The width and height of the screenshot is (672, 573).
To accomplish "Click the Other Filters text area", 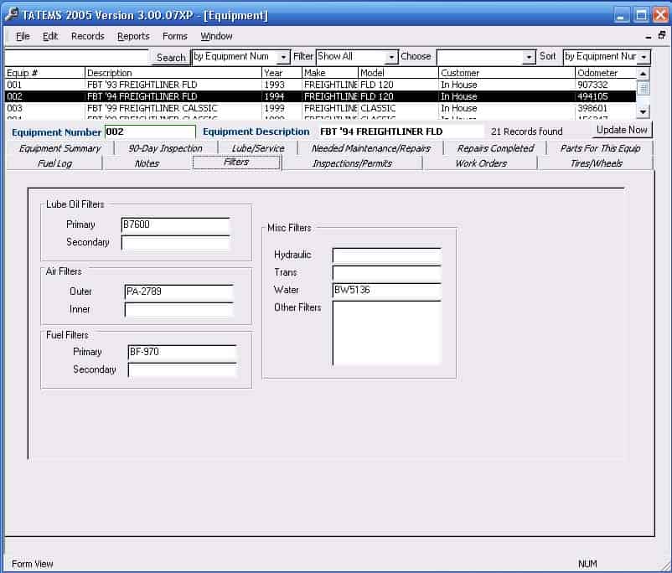I will pyautogui.click(x=386, y=333).
